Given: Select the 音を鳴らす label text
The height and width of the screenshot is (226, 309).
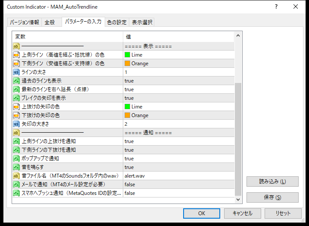Looking at the screenshot, I should click(x=33, y=167).
